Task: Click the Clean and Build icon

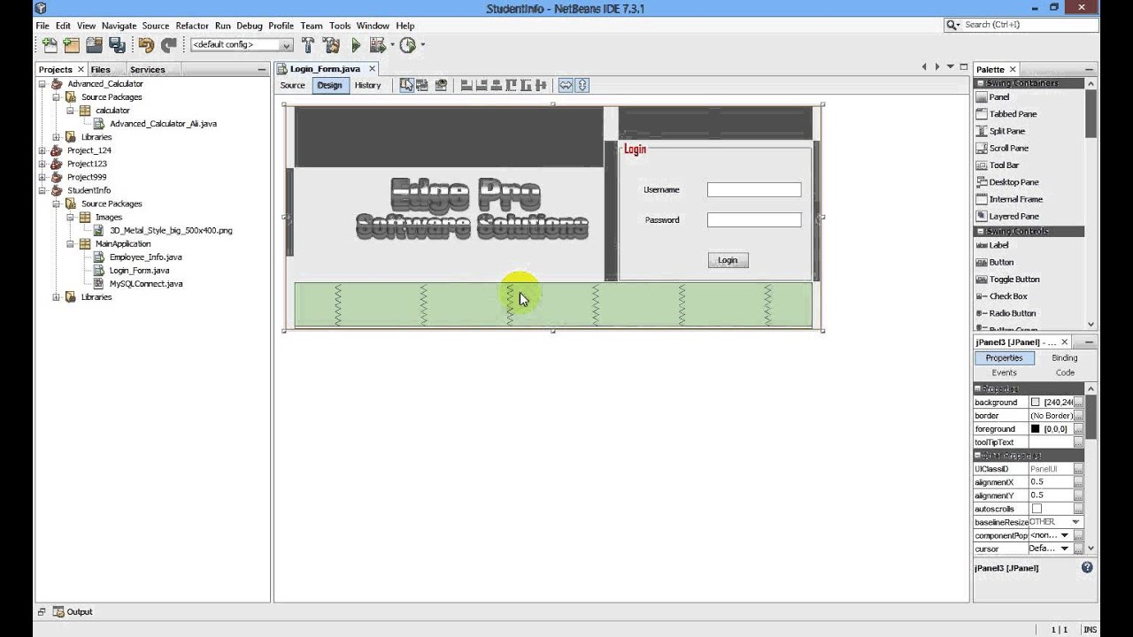Action: 331,44
